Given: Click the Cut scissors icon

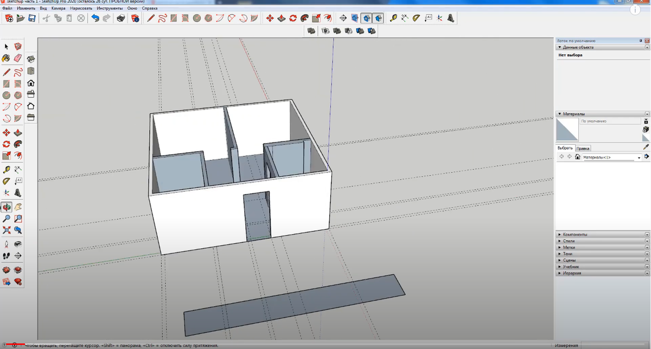Looking at the screenshot, I should (46, 18).
